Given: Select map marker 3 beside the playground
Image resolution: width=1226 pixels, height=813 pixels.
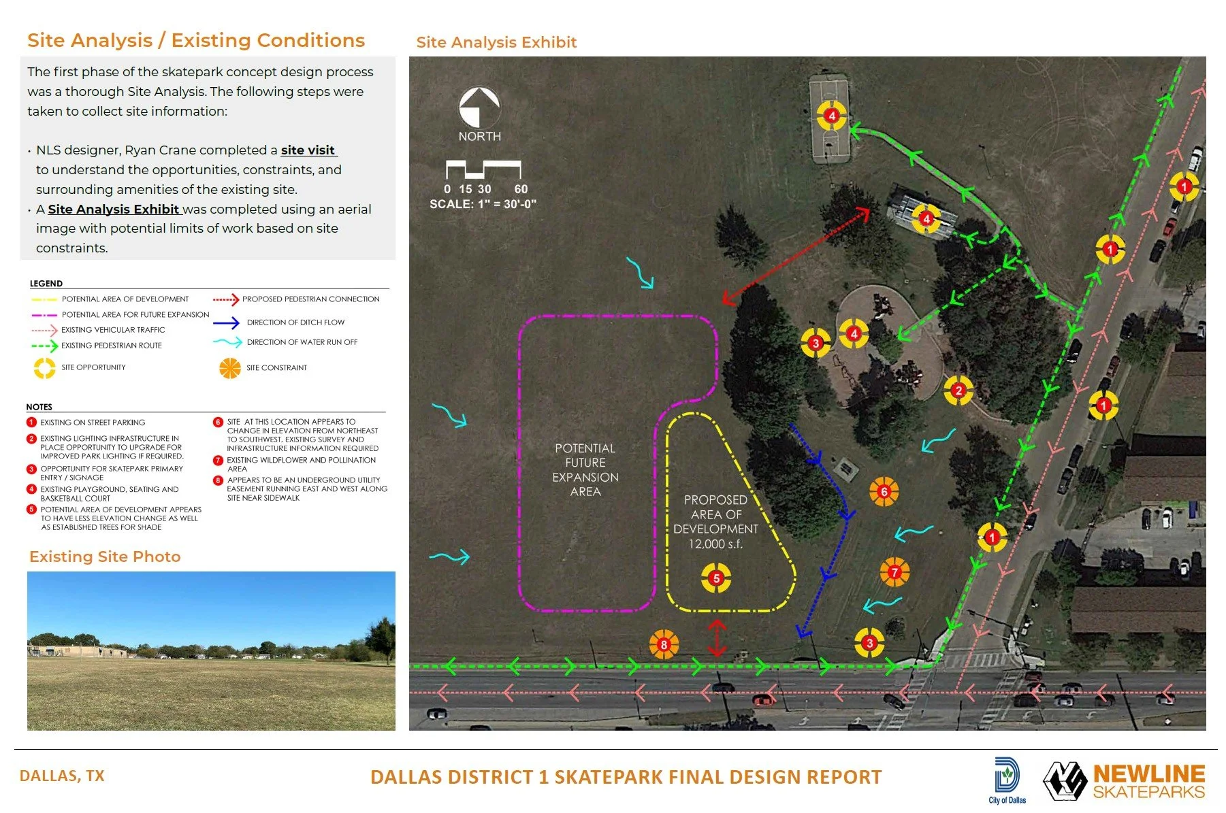Looking at the screenshot, I should pyautogui.click(x=816, y=343).
